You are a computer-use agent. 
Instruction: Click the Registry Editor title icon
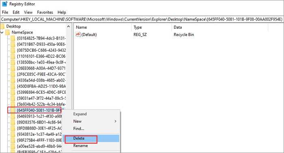tap(4, 4)
